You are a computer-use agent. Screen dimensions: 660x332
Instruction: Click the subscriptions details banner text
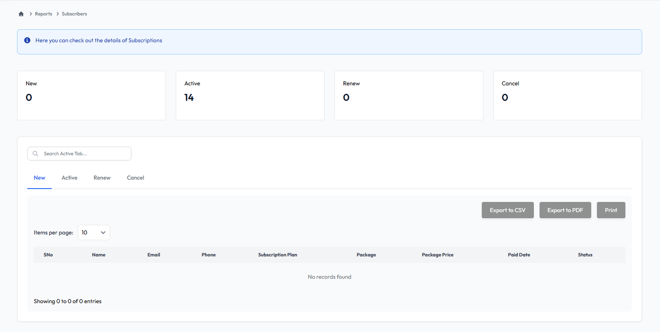click(x=99, y=40)
